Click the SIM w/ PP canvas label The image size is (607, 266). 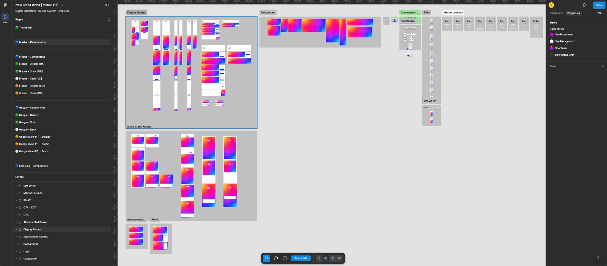(430, 101)
